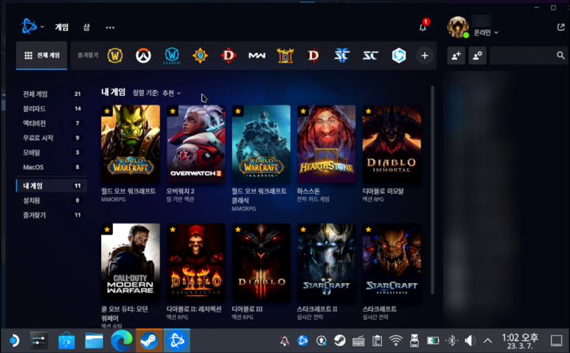Select 액티비전 sidebar category
The width and height of the screenshot is (570, 353).
[52, 123]
